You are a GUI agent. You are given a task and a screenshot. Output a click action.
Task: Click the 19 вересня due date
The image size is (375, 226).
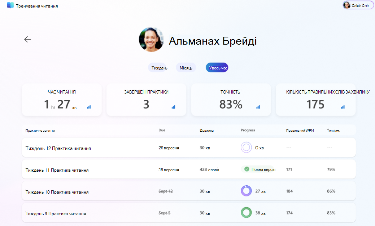(169, 170)
